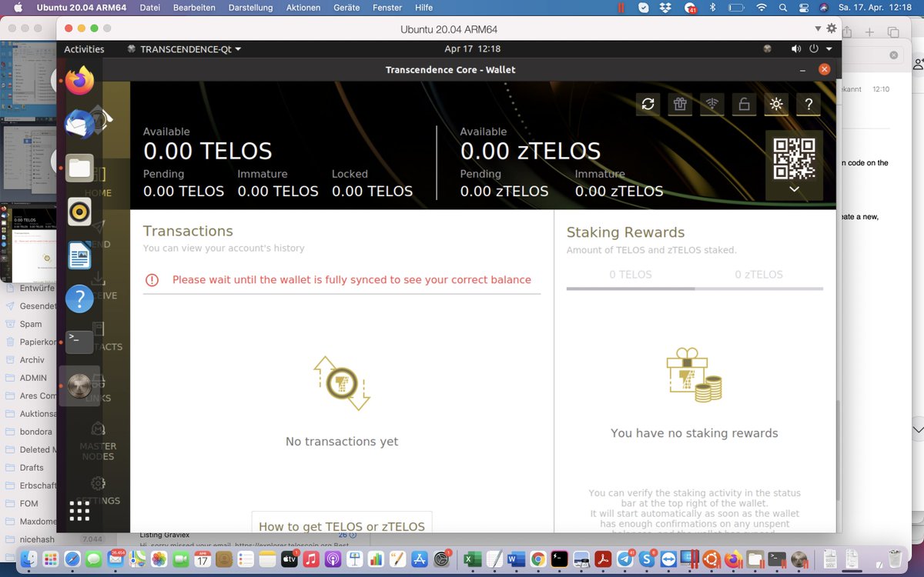
Task: Open the Darstellung menu
Action: pos(251,8)
